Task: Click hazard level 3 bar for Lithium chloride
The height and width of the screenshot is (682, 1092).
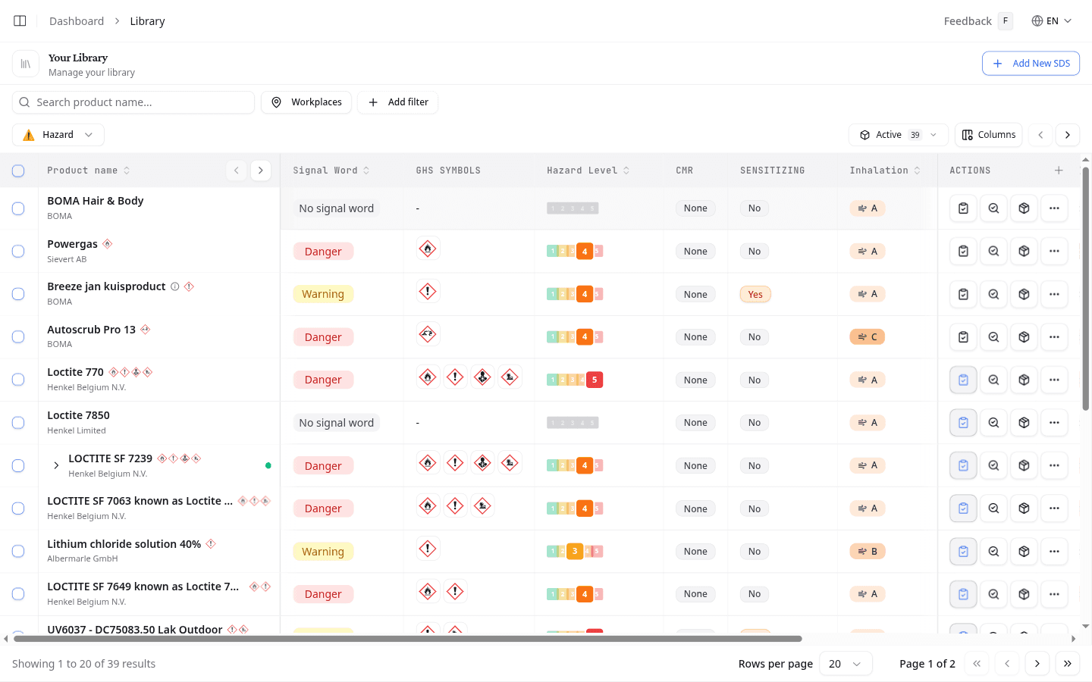Action: pyautogui.click(x=575, y=551)
